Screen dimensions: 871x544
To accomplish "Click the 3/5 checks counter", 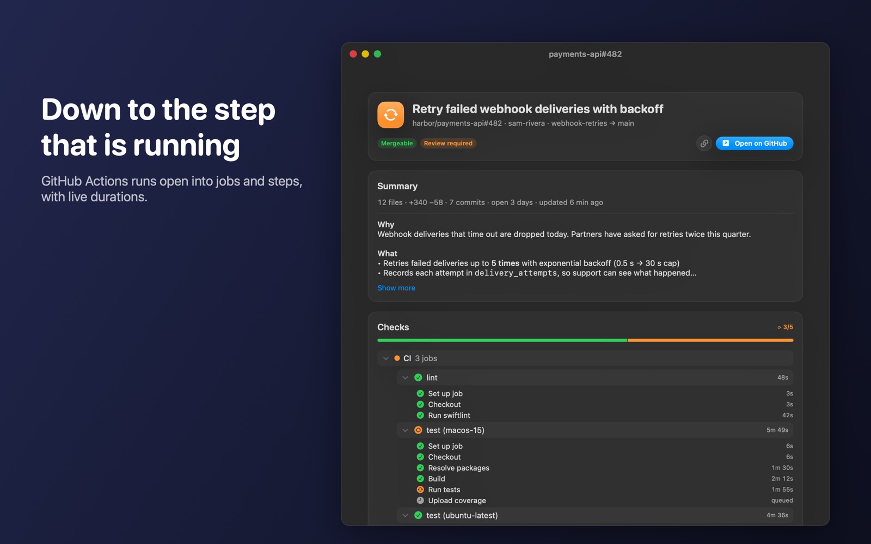I will click(785, 327).
